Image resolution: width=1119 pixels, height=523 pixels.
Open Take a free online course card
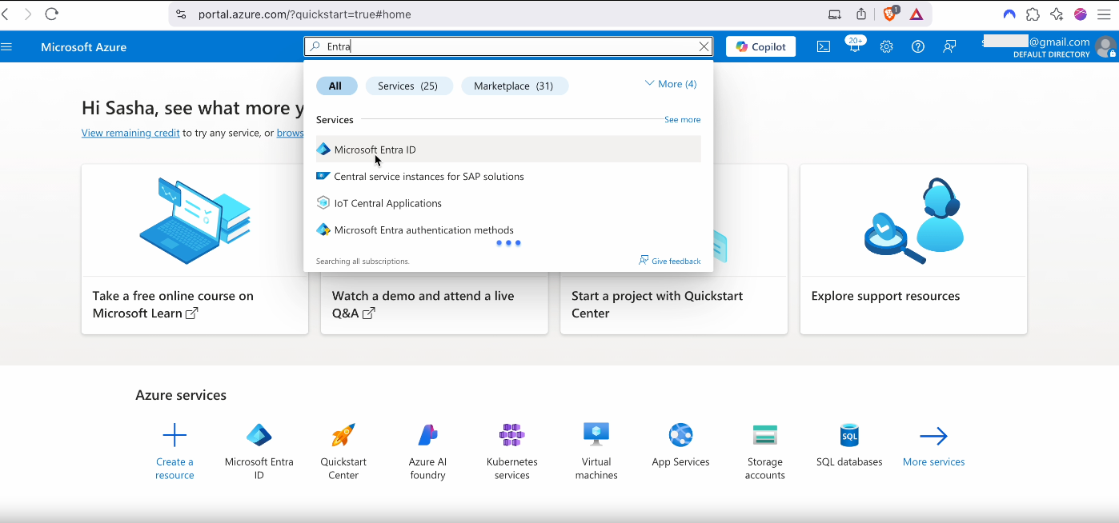(x=195, y=250)
